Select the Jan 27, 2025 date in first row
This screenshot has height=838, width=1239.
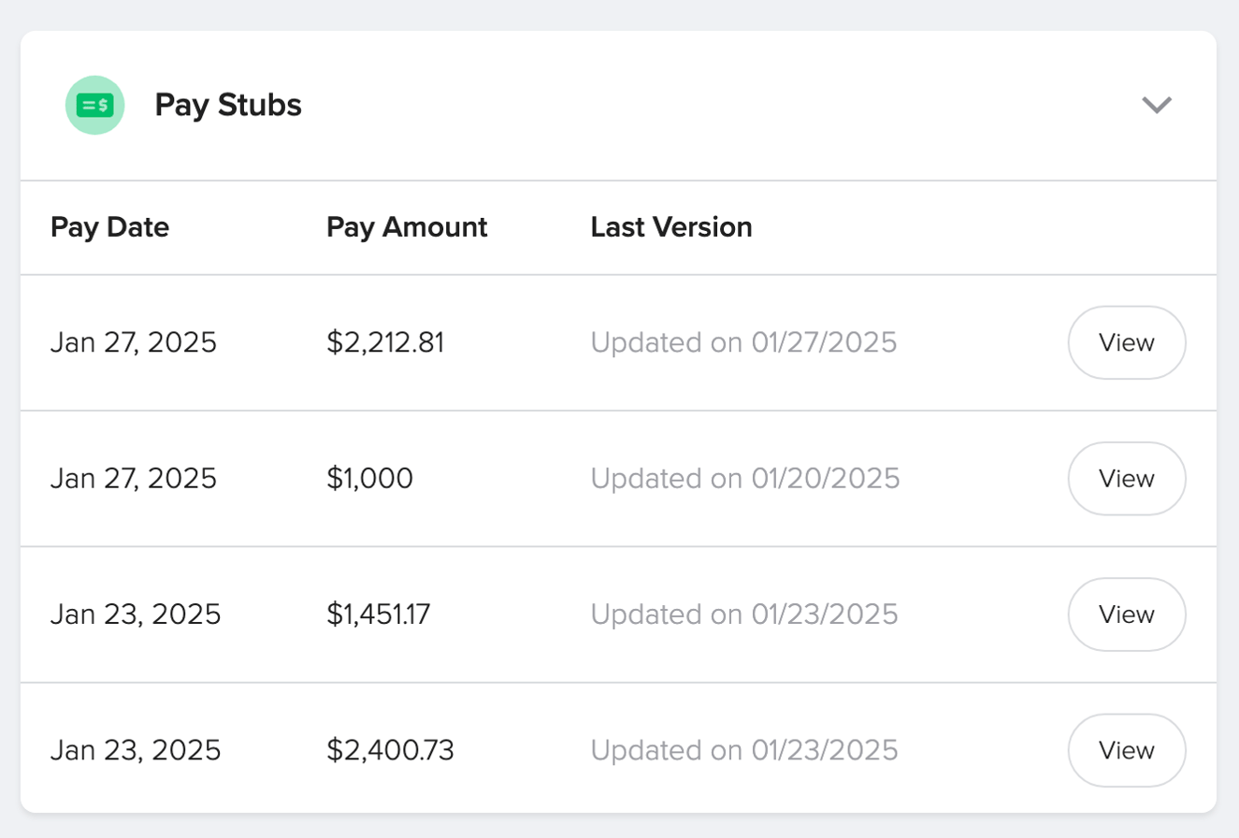(133, 342)
